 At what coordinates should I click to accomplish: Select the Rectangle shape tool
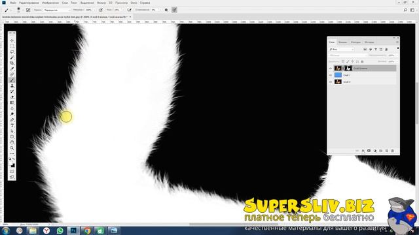click(12, 136)
